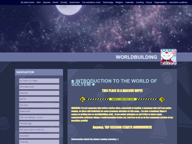Select Organisations in the top navigation bar
The height and width of the screenshot is (144, 192).
click(160, 2)
